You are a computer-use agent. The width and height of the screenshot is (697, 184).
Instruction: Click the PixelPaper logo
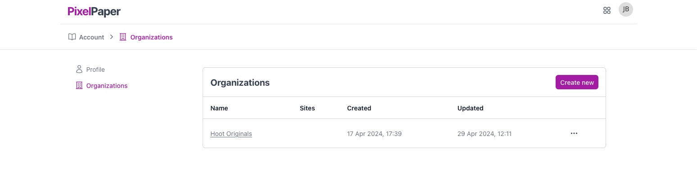(x=94, y=12)
